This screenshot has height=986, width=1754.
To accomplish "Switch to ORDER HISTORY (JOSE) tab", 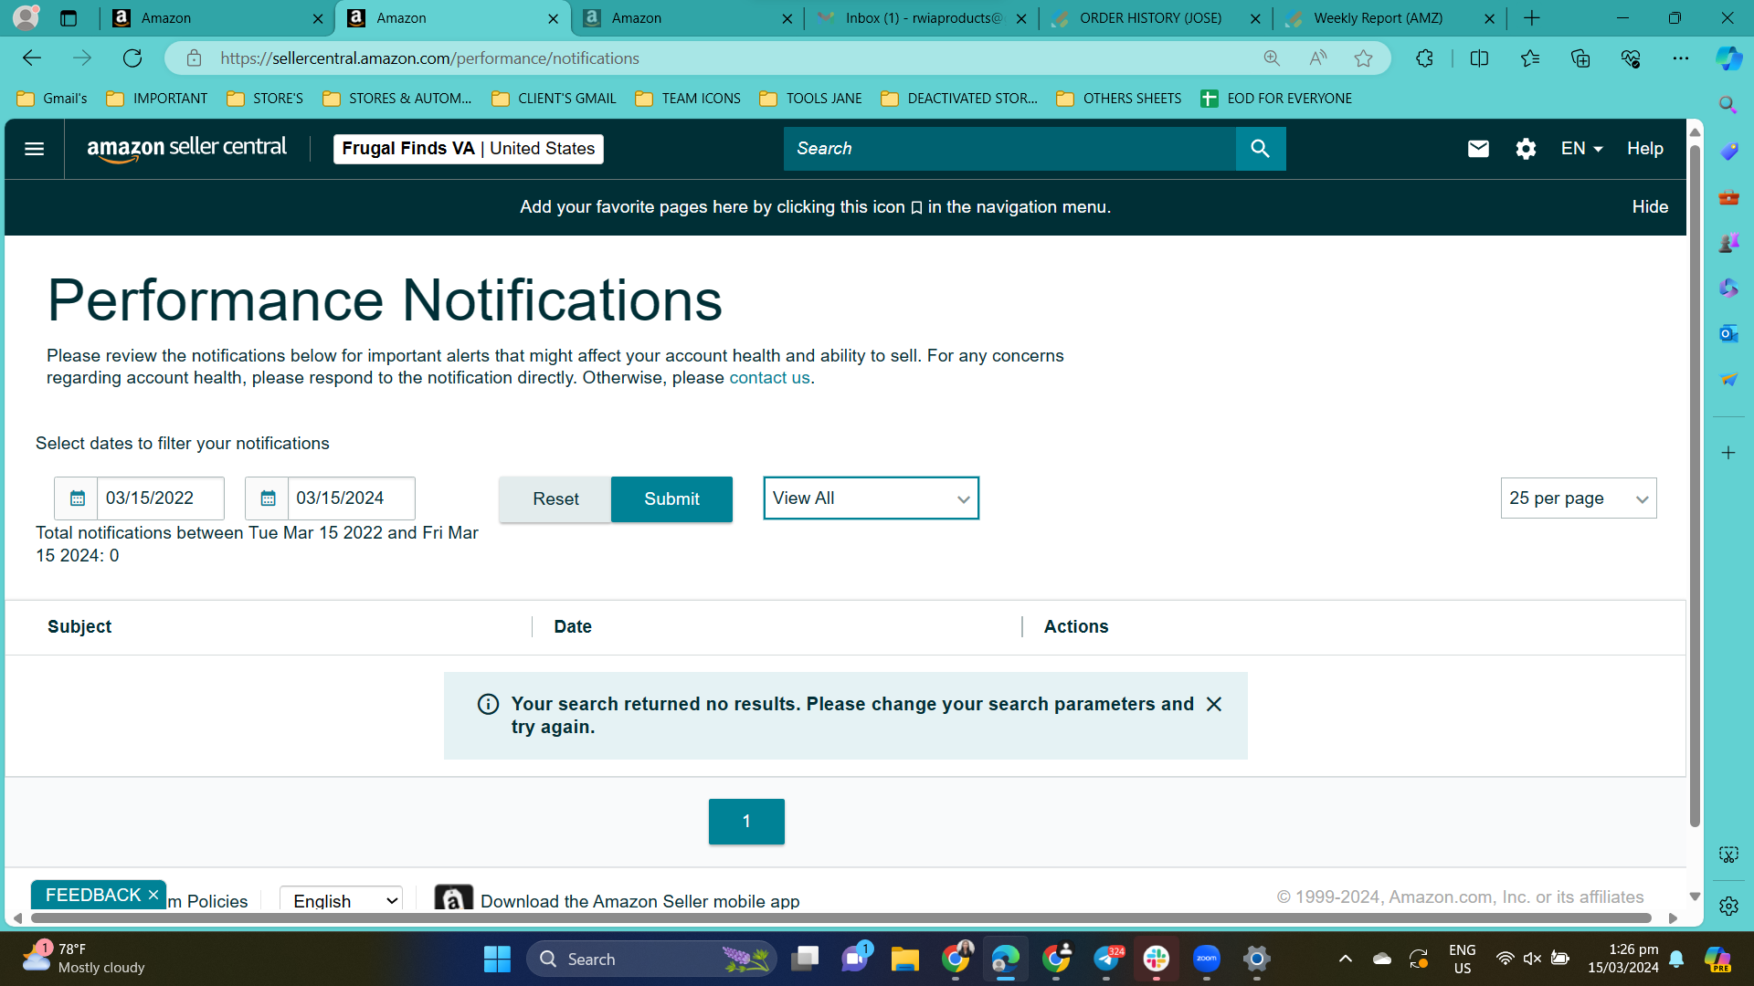I will 1157,18.
